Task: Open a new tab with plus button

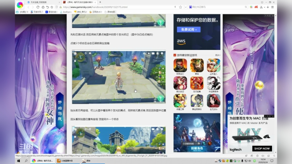Action: 100,2
